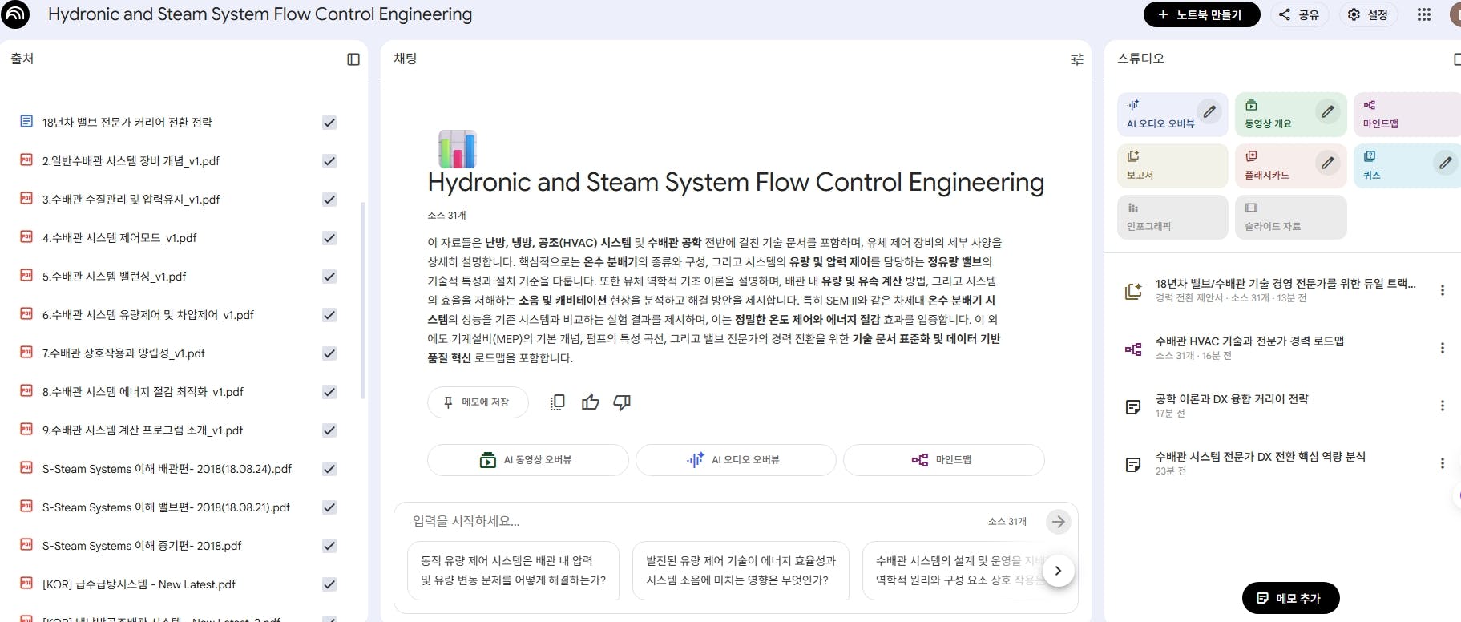Open 18년차 밸브/수배관 report note icon
This screenshot has height=622, width=1461.
point(1133,291)
